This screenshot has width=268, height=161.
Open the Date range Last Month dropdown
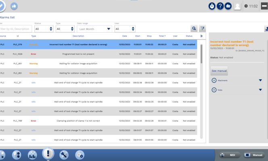coord(94,29)
